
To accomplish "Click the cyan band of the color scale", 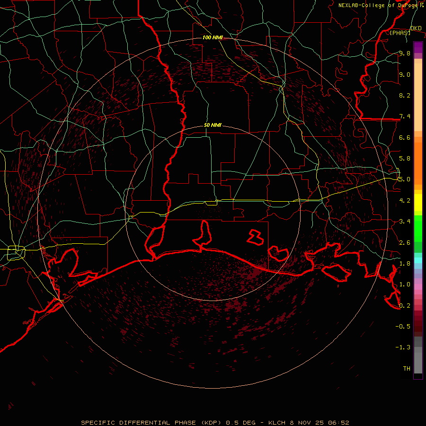I will [418, 260].
